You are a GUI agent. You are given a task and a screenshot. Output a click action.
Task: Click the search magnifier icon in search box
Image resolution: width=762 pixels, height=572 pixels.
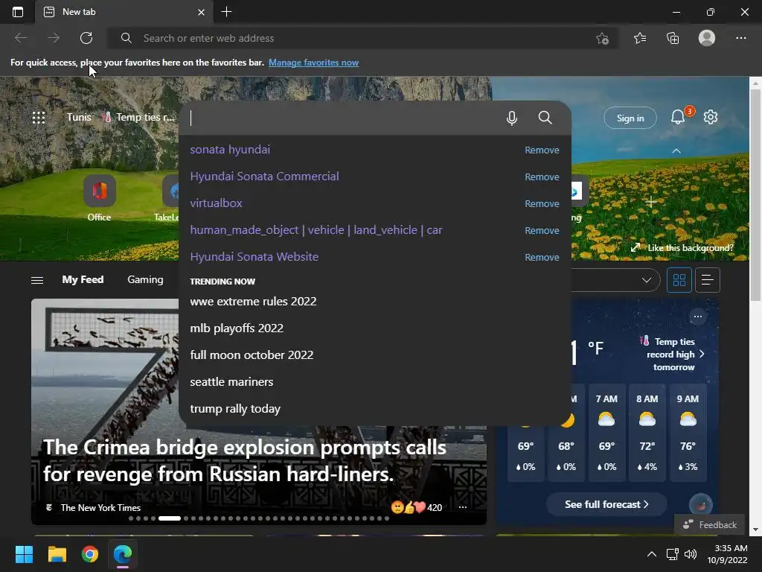(x=545, y=118)
